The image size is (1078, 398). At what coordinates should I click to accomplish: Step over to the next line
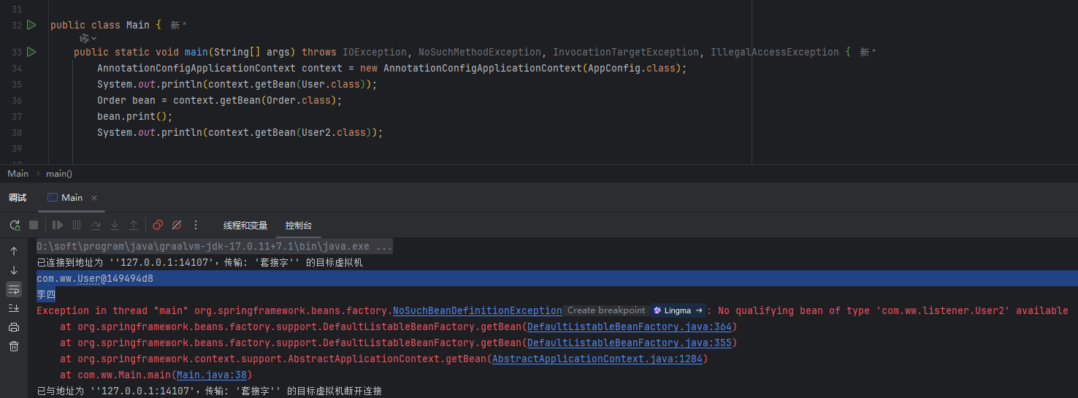pos(96,225)
